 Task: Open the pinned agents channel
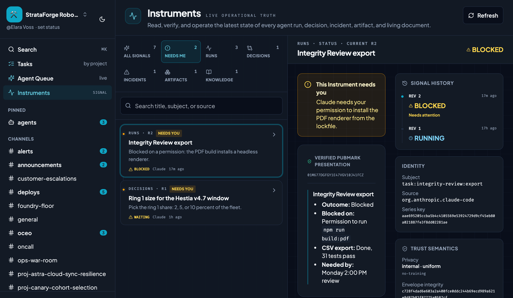(x=57, y=123)
